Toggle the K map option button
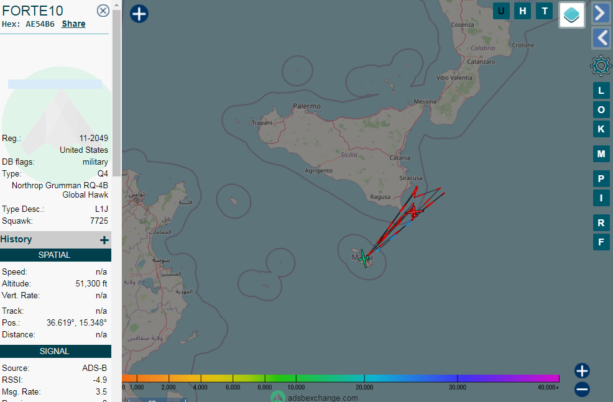Viewport: 613px width, 402px height. (601, 129)
